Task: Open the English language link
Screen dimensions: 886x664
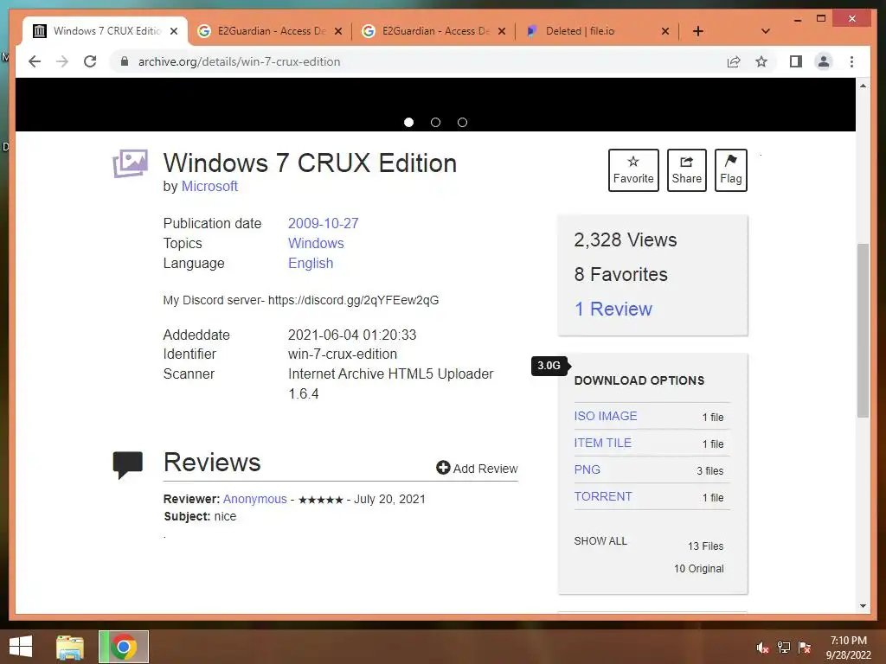Action: click(311, 263)
